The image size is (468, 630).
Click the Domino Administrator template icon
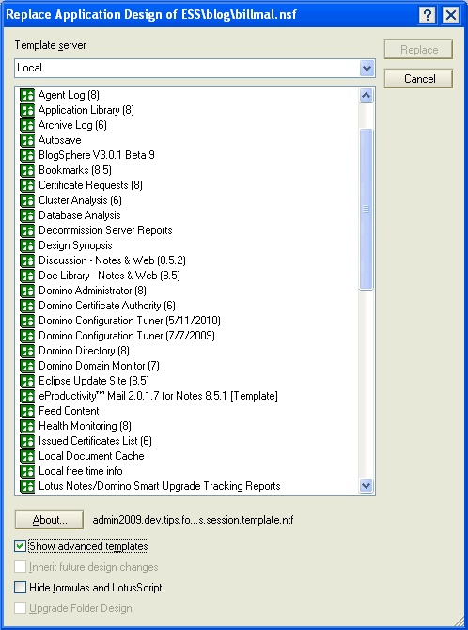27,291
